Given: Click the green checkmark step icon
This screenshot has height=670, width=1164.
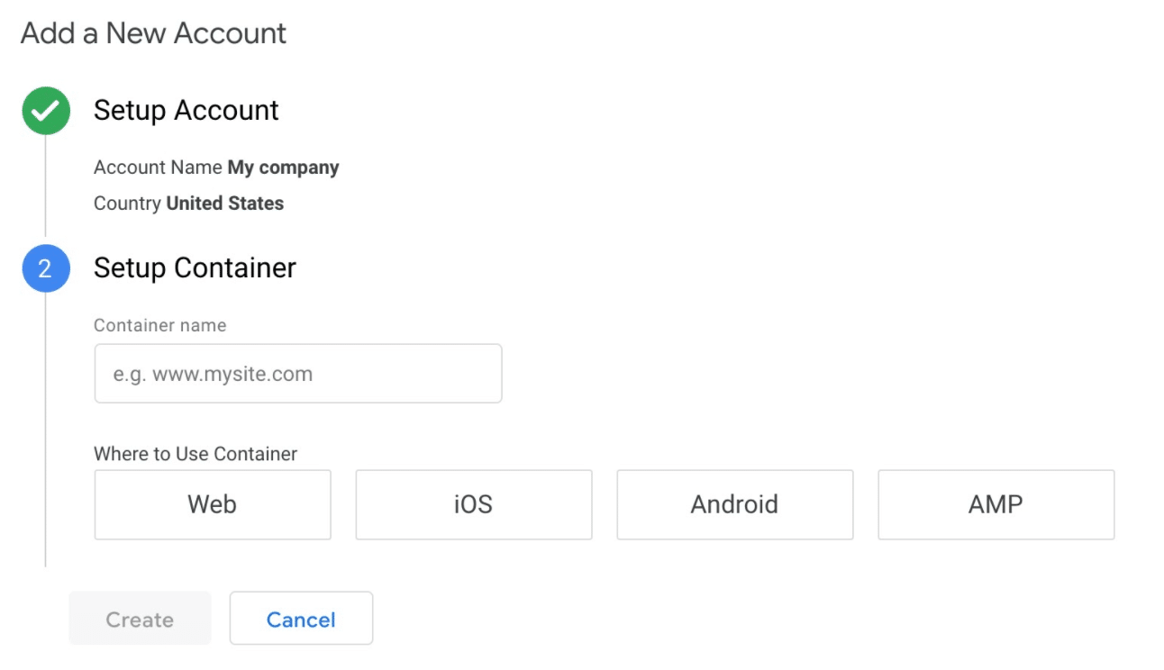Looking at the screenshot, I should coord(46,111).
